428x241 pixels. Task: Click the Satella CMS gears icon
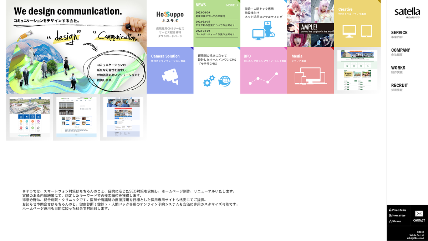click(x=209, y=81)
